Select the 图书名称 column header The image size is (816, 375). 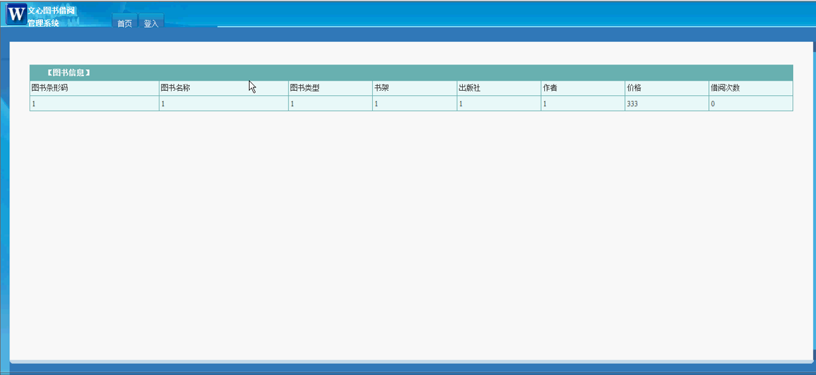click(223, 88)
